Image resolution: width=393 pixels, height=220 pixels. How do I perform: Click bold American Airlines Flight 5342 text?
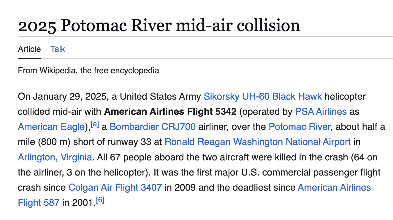170,111
